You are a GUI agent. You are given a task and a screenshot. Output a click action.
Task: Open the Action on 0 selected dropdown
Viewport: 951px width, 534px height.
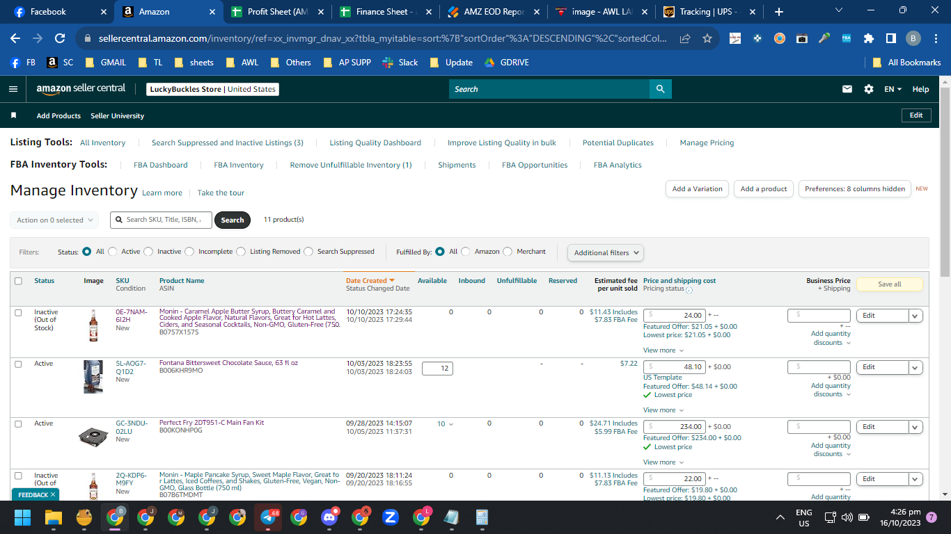tap(54, 220)
